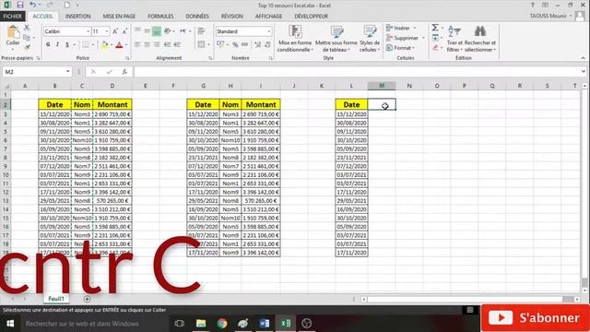Open Excel help question mark icon
The image size is (590, 332).
tap(533, 5)
